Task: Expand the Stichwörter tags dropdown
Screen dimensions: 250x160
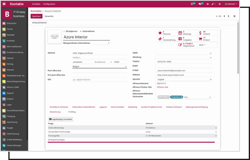Action: pyautogui.click(x=210, y=97)
